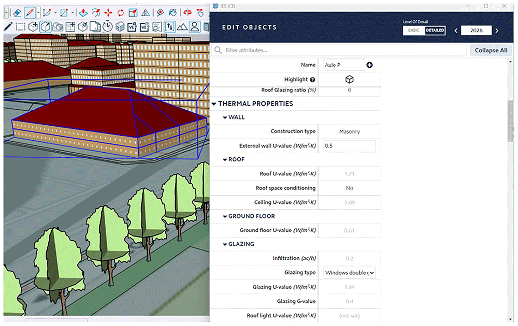Collapse the WALL section
The image size is (518, 326).
pyautogui.click(x=225, y=117)
